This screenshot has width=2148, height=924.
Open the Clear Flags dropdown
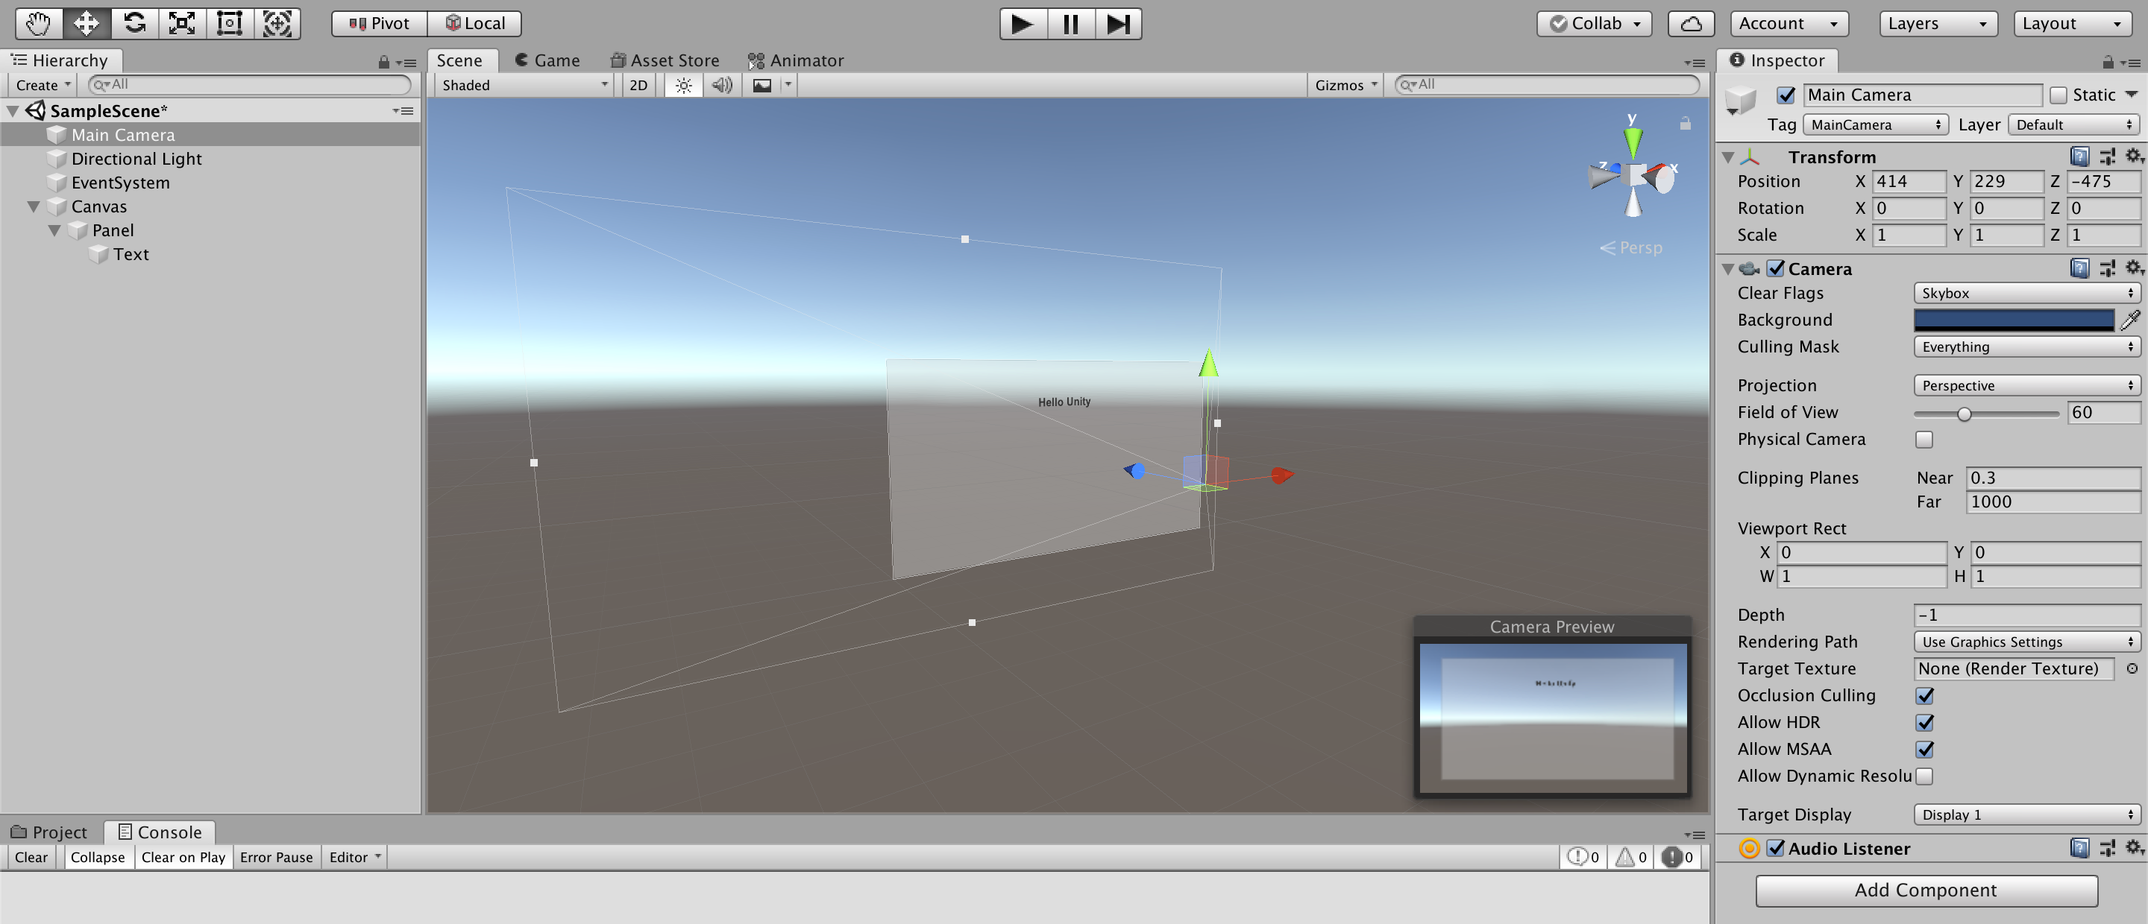click(x=2026, y=292)
